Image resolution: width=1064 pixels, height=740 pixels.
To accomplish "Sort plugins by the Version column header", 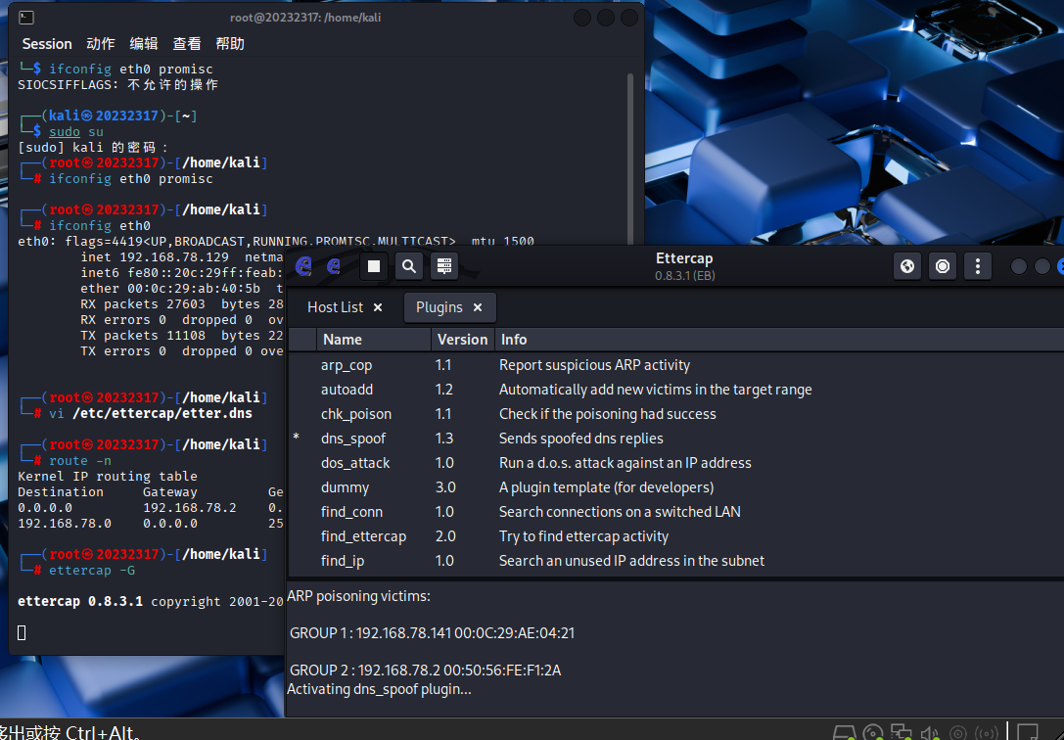I will (462, 340).
